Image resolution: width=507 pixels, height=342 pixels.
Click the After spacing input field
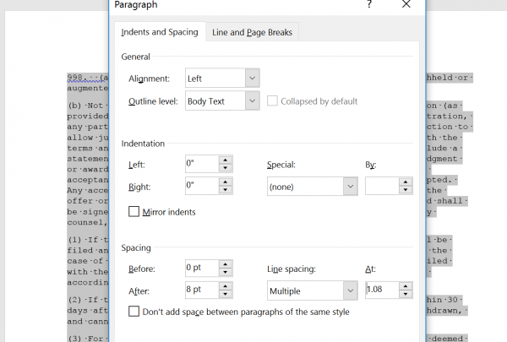pyautogui.click(x=202, y=290)
